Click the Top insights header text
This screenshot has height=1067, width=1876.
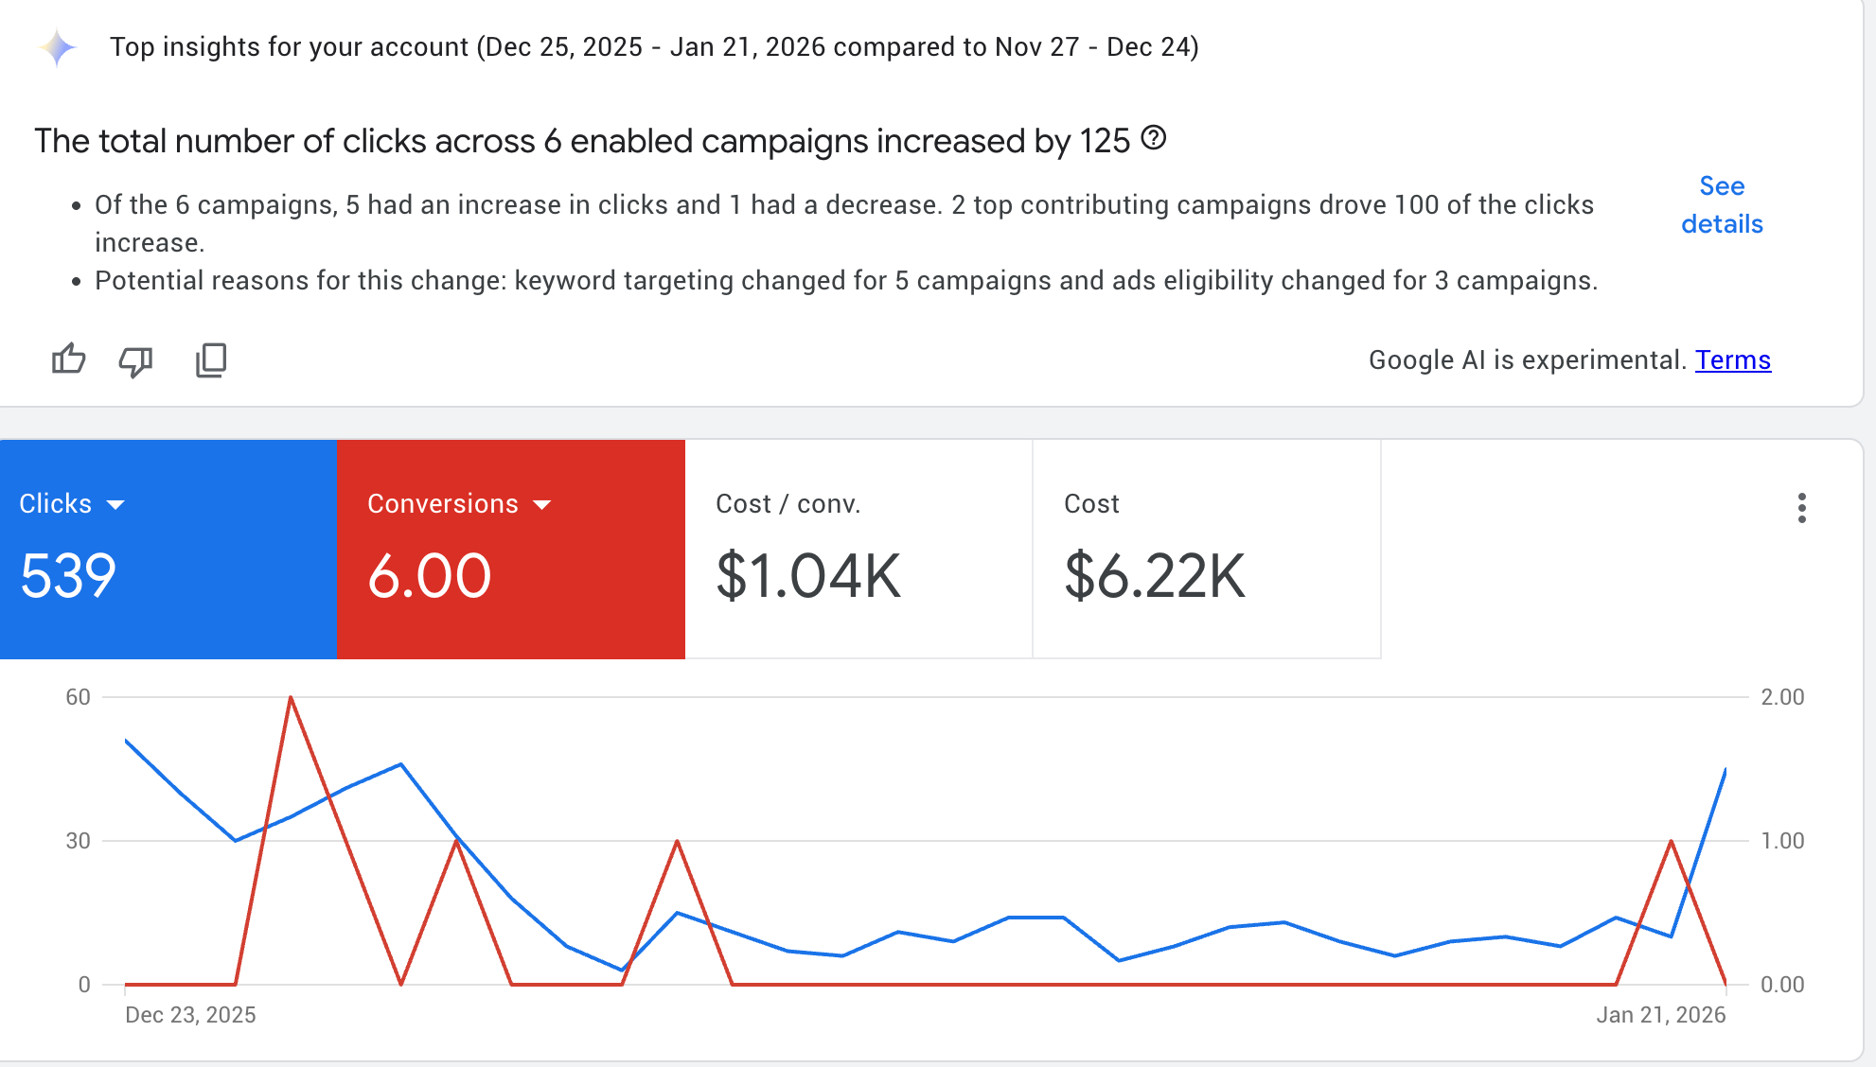653,47
